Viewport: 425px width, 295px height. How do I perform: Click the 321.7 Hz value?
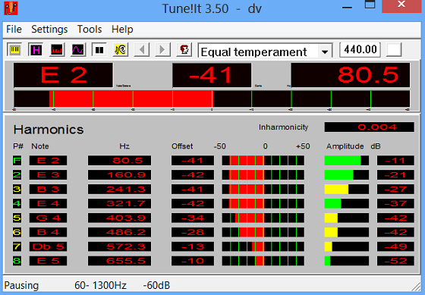[120, 203]
